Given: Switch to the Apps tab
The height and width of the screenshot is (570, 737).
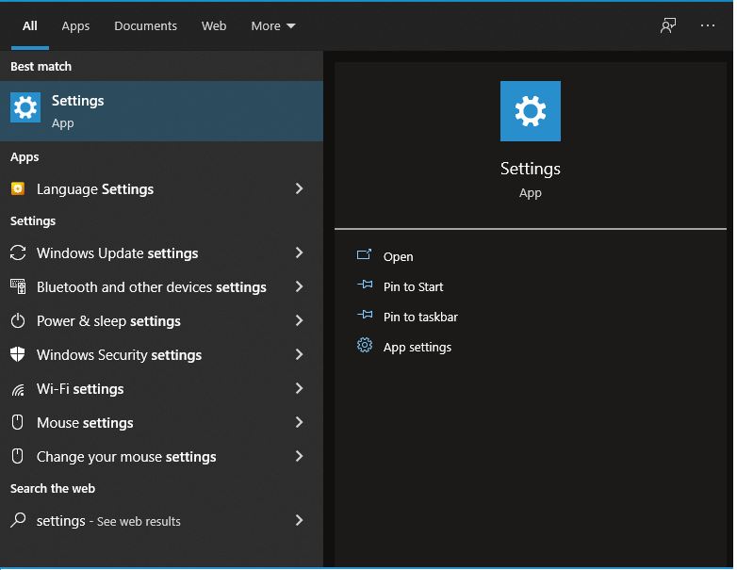Looking at the screenshot, I should [x=75, y=25].
